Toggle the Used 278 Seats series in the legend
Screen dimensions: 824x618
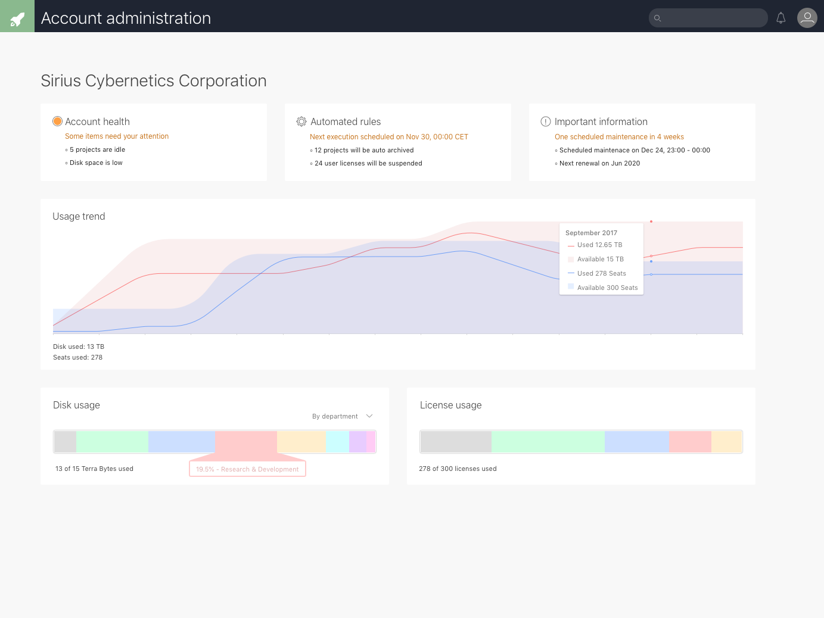coord(601,273)
